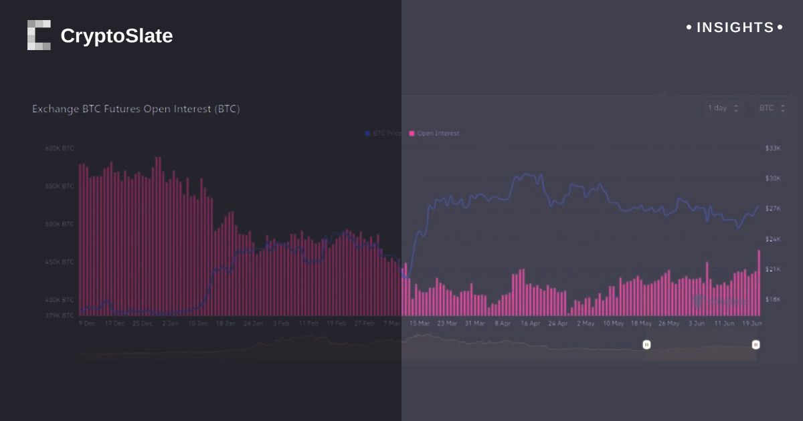Click the chart title 'Exchange BTC Futures Open Interest'
This screenshot has height=421, width=803.
tap(136, 109)
